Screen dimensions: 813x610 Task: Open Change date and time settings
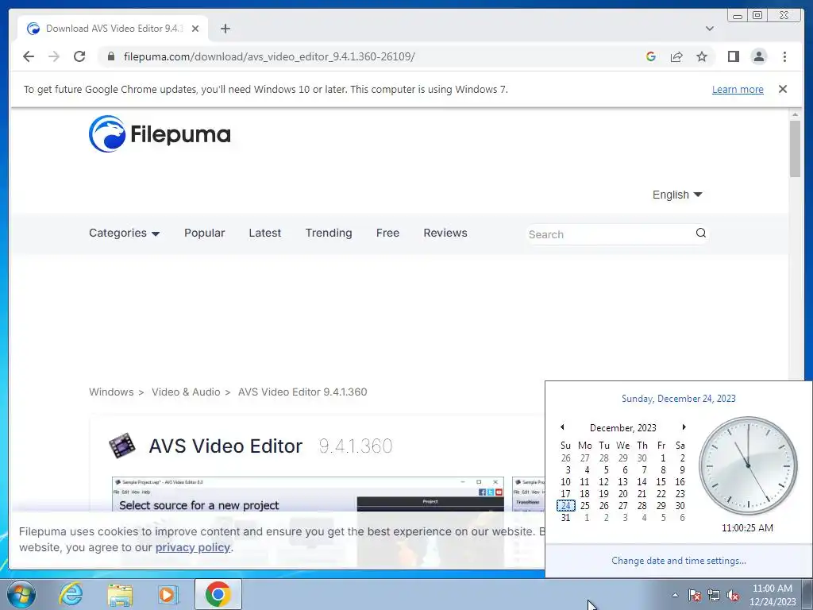(679, 561)
